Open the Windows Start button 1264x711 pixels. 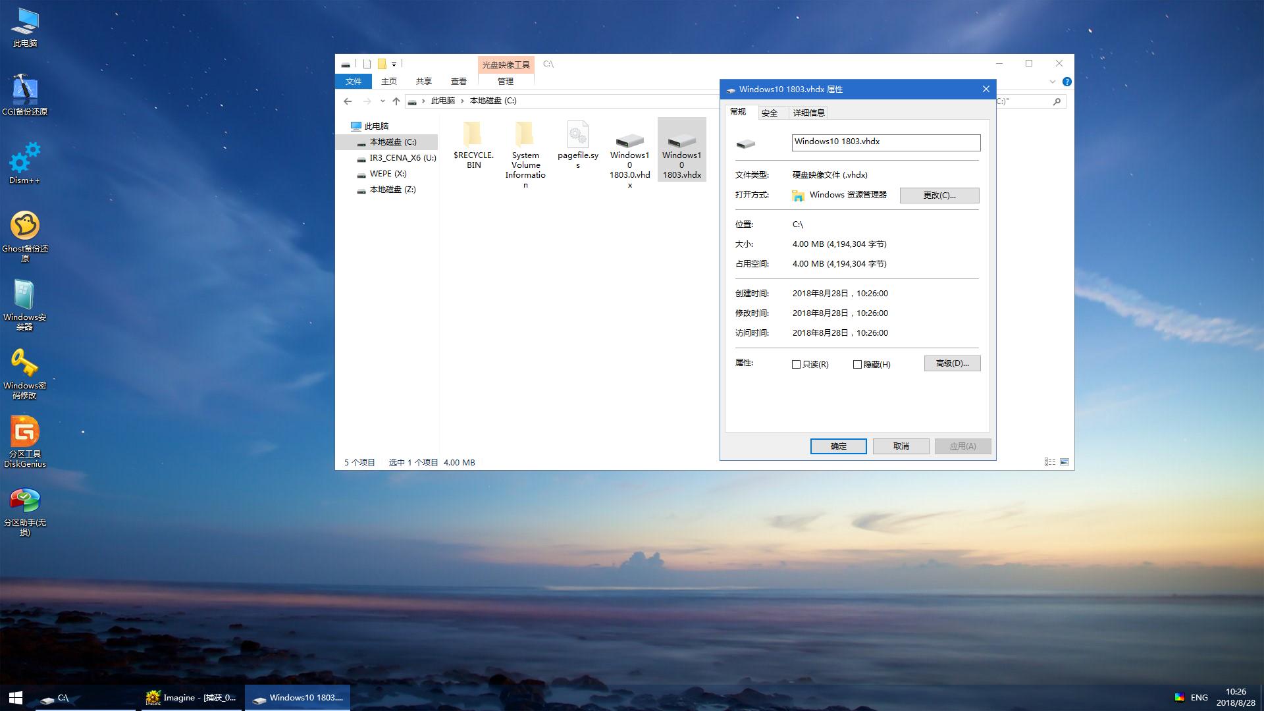16,697
